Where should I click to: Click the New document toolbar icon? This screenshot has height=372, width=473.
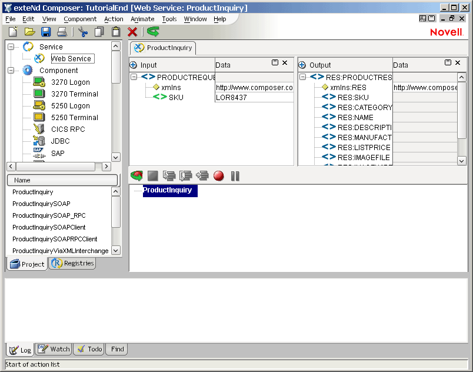tap(14, 32)
